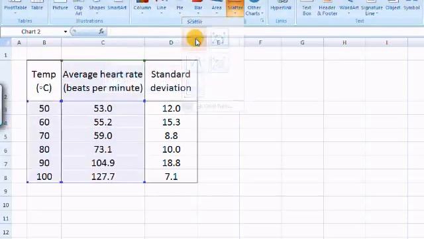Open the Charts group dialog launcher
This screenshot has height=239, width=424.
[262, 21]
